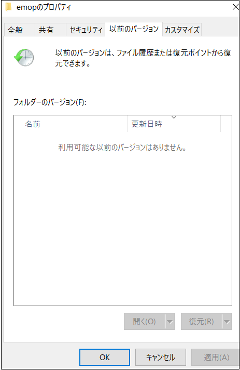Select the 以前のバージョン tab
240x370 pixels.
pyautogui.click(x=134, y=29)
